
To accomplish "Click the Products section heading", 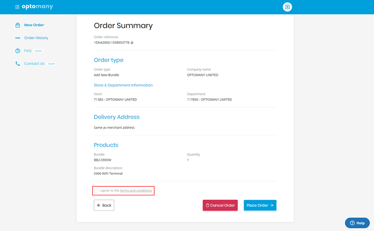I will tap(106, 145).
